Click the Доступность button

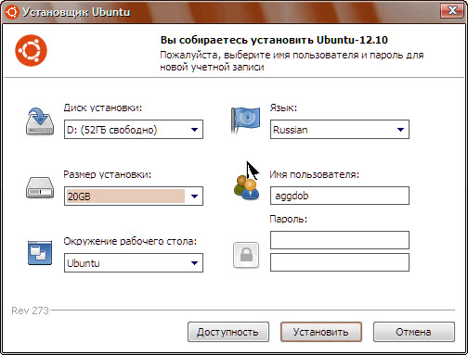pos(228,332)
